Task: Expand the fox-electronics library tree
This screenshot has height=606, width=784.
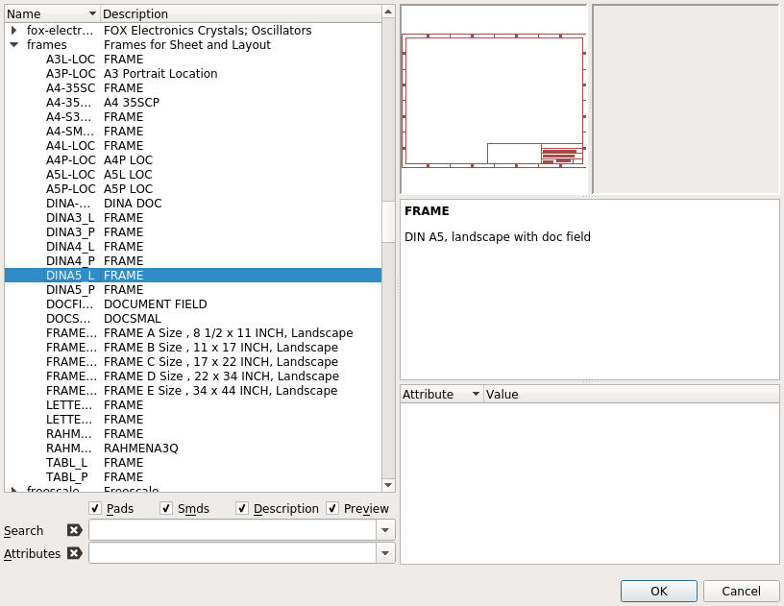Action: point(14,31)
